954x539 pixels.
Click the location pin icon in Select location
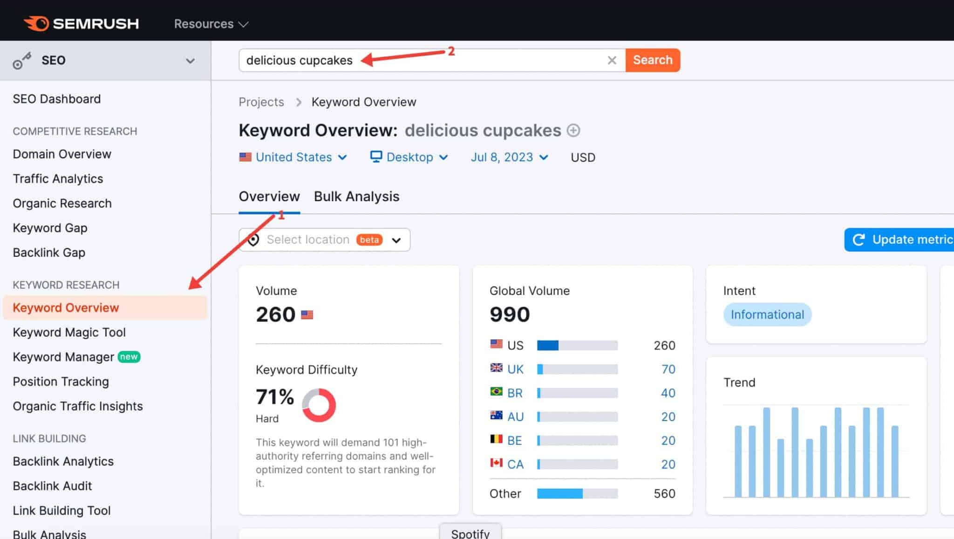(254, 239)
